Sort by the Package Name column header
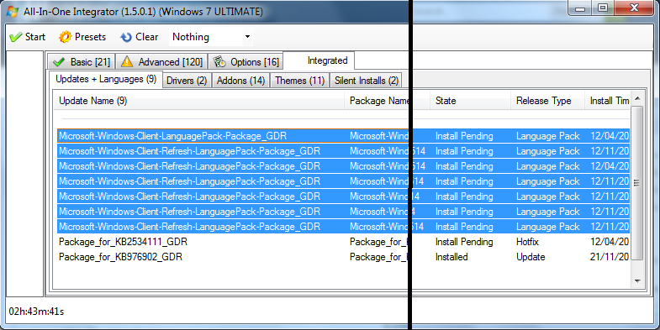The height and width of the screenshot is (330, 660). coord(387,101)
